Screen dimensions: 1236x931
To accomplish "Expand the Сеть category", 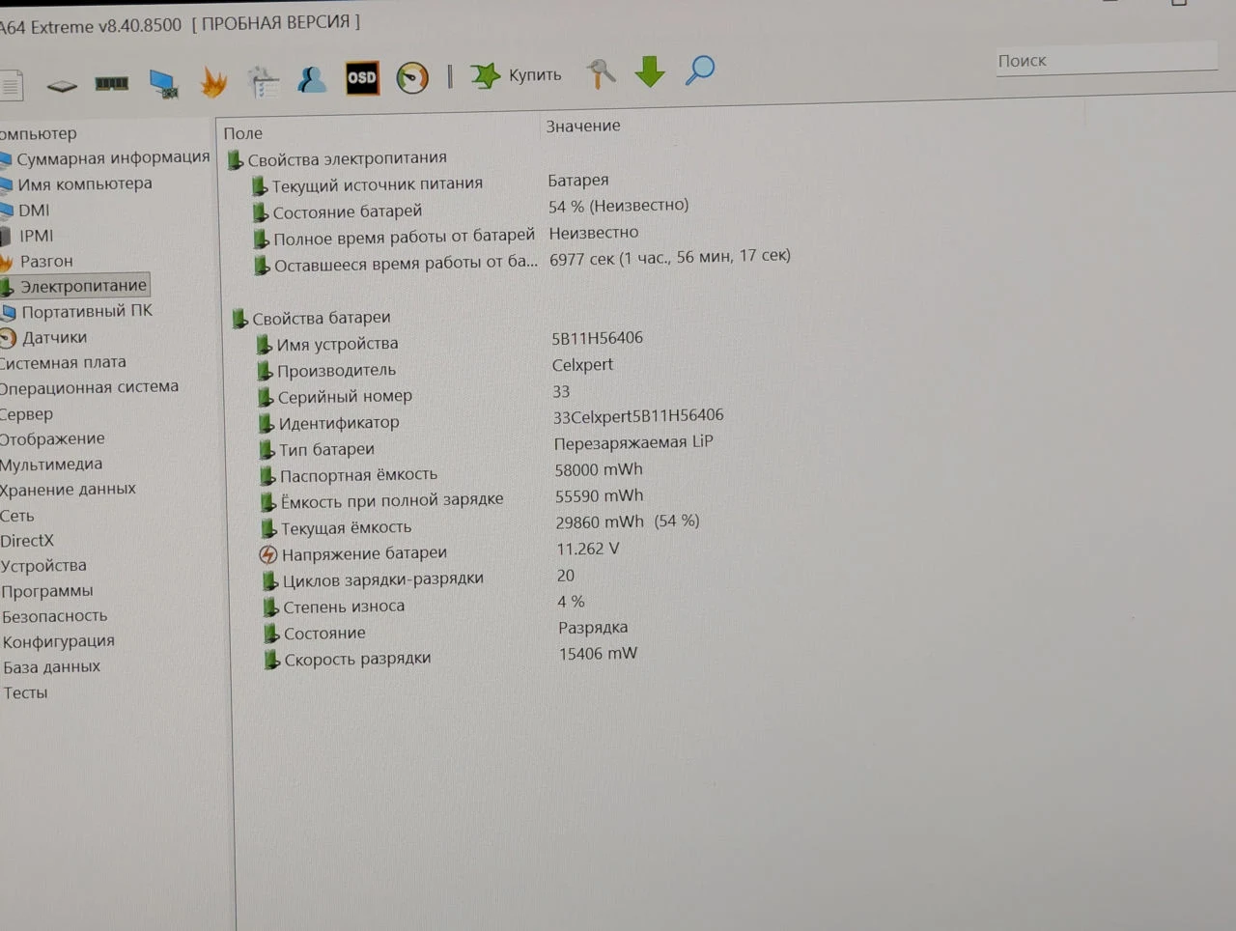I will click(17, 516).
